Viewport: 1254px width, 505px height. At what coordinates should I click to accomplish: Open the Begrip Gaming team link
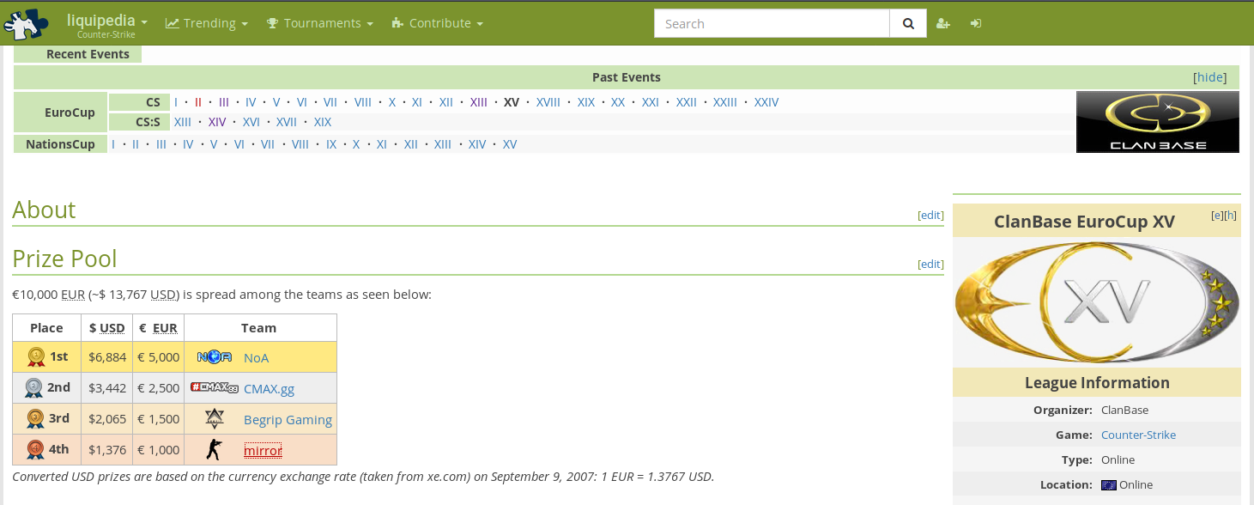point(288,419)
